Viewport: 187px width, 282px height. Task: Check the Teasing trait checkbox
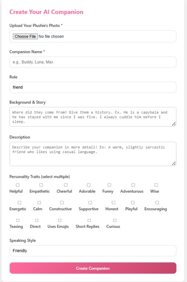pyautogui.click(x=18, y=220)
